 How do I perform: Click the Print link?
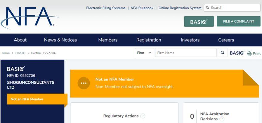257,54
